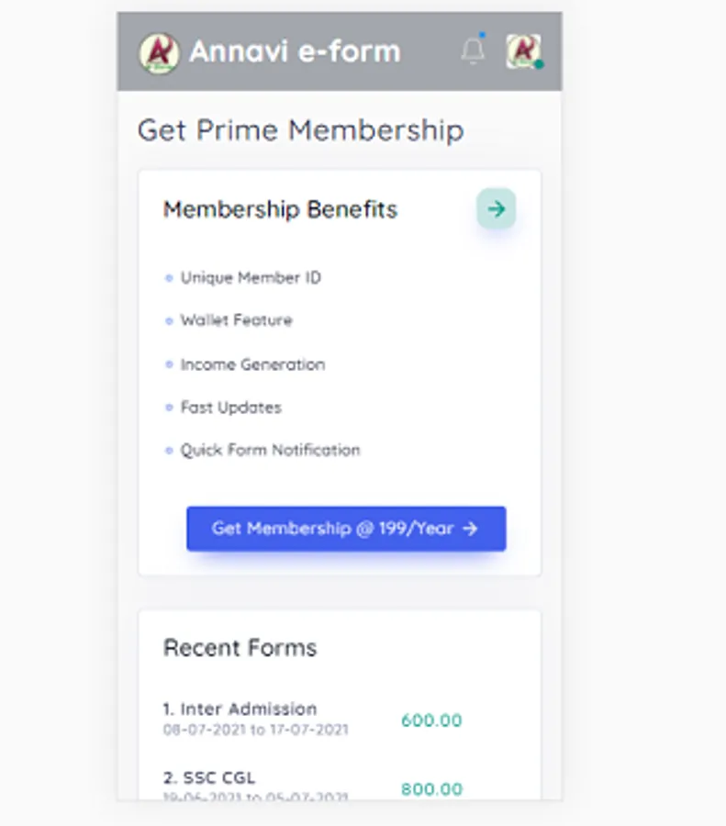
Task: Open the Inter Admission form entry
Action: [240, 709]
